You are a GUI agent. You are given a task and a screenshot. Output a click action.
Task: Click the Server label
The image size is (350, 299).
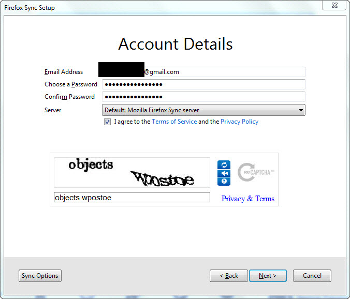click(53, 110)
